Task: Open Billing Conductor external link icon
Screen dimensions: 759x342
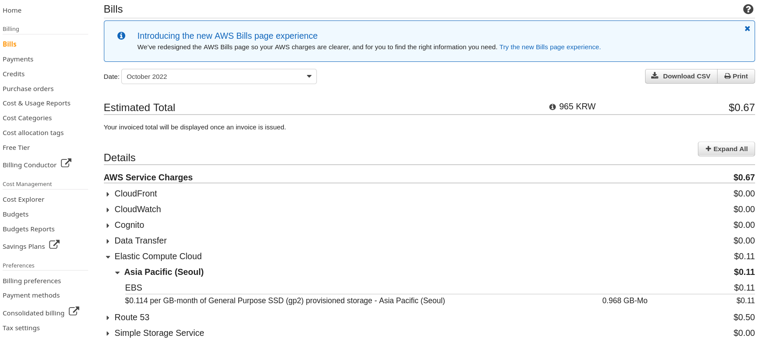Action: point(66,163)
